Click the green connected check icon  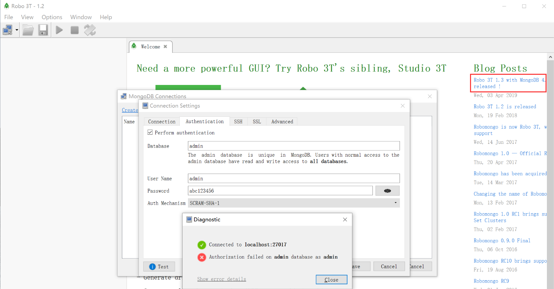[202, 245]
